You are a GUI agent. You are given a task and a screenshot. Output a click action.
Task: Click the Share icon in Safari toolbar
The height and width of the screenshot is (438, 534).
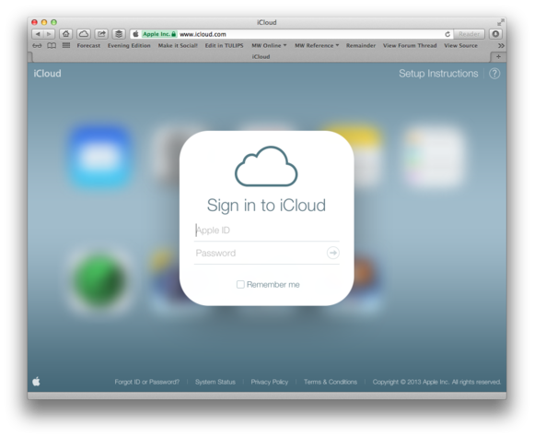click(x=101, y=34)
